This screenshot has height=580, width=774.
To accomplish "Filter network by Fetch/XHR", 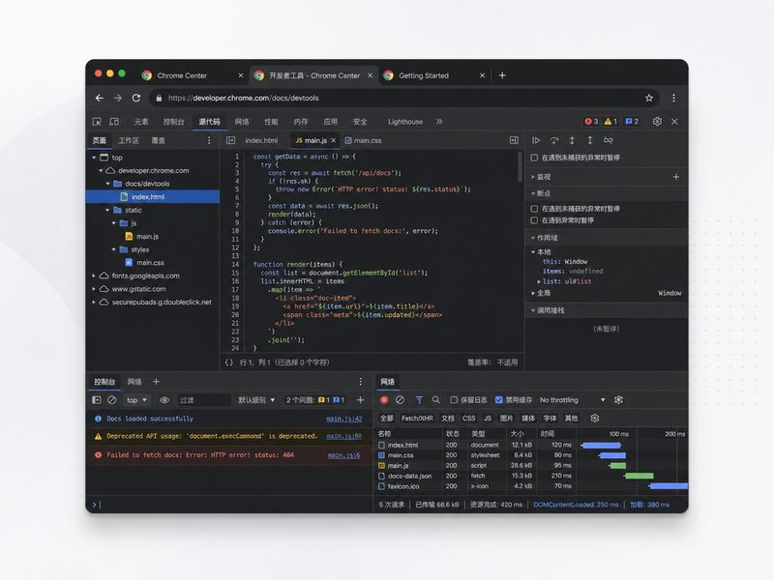I will [417, 419].
